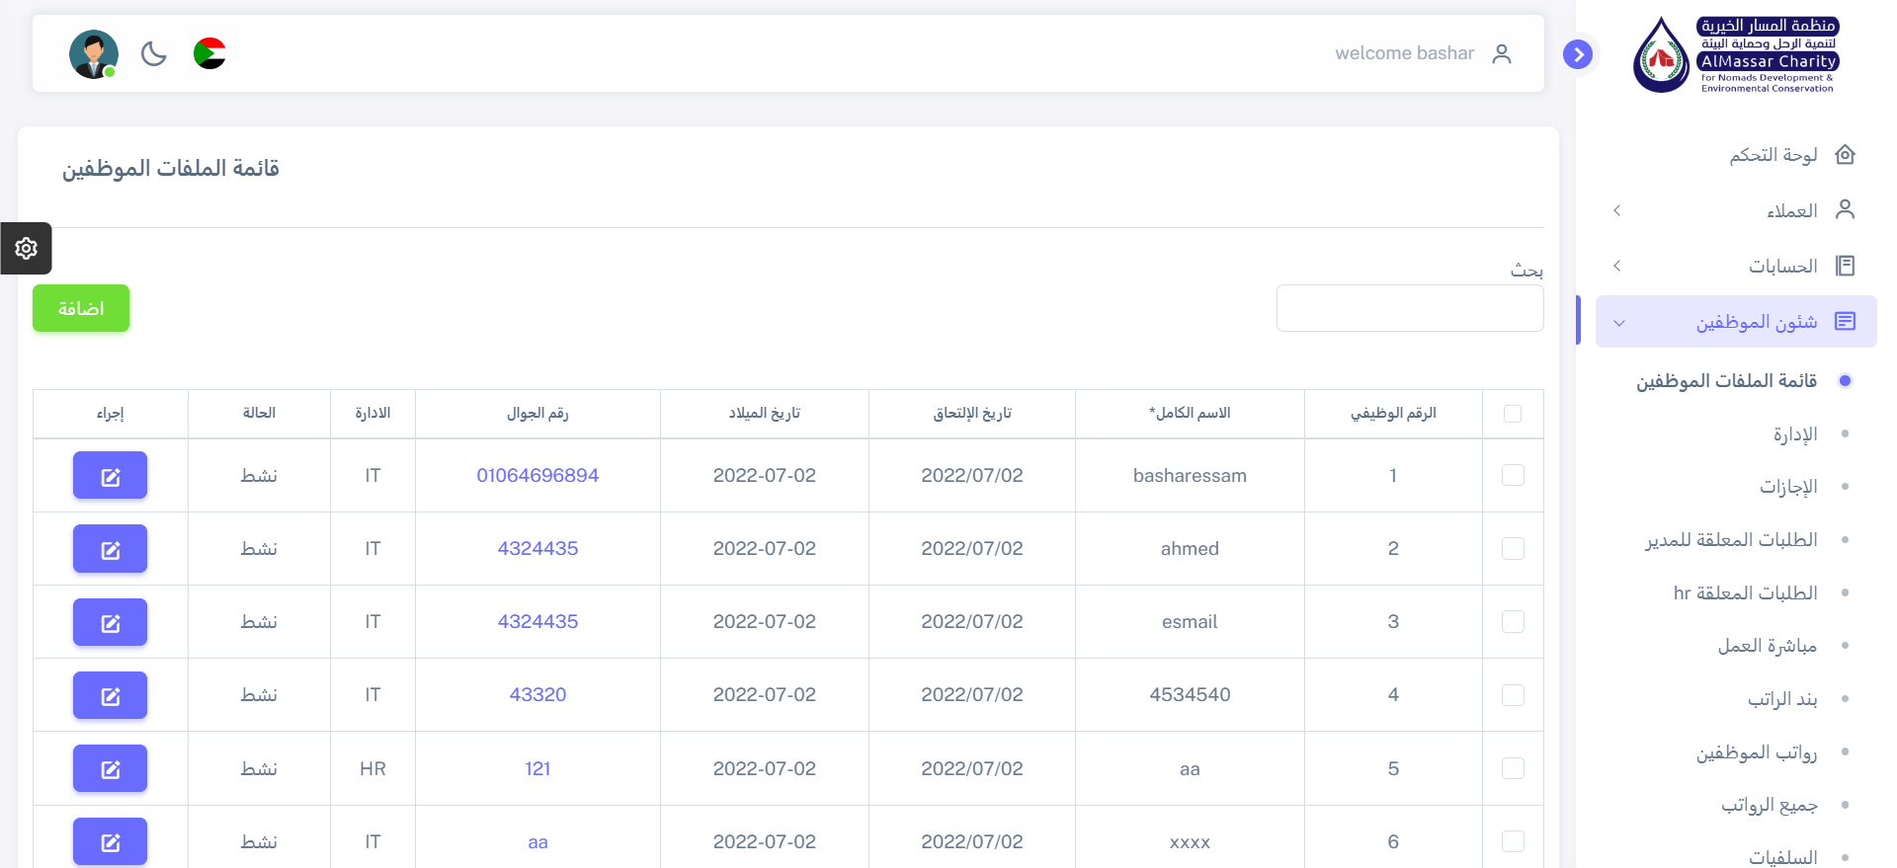1897x868 pixels.
Task: Click in the بحث search field
Action: (x=1410, y=308)
